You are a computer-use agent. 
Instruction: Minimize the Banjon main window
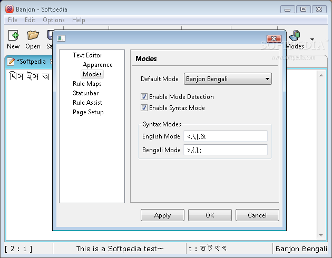point(287,9)
